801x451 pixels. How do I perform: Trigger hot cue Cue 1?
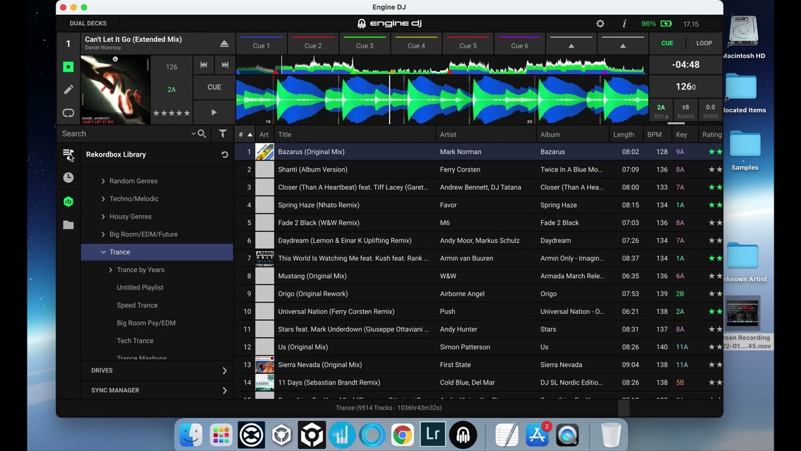pyautogui.click(x=262, y=44)
